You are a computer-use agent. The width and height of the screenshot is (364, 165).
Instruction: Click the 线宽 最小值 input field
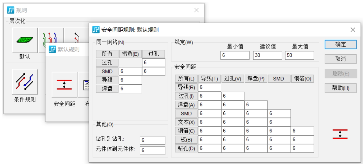(235, 55)
